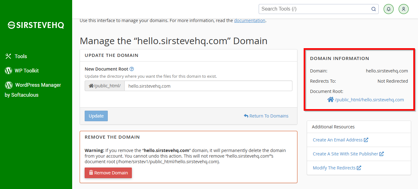The image size is (418, 189).
Task: Click the Tools wrench icon in sidebar
Action: 8,56
